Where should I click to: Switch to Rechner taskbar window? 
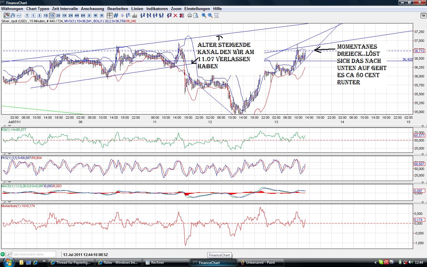pos(166,263)
